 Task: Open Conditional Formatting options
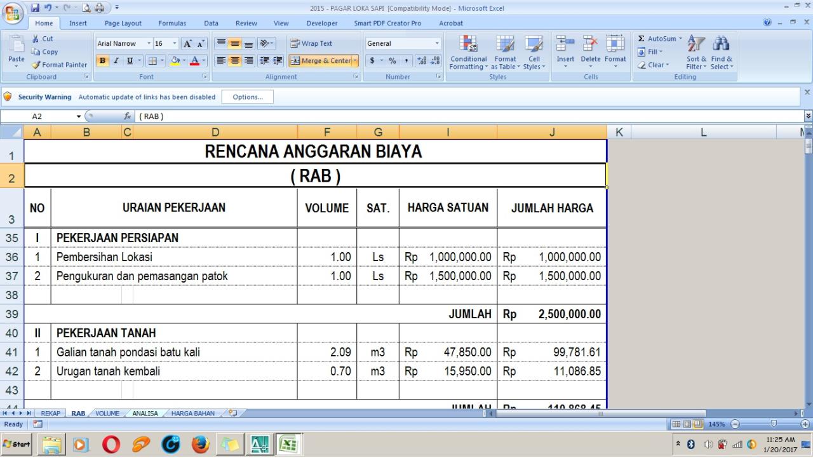pyautogui.click(x=468, y=53)
